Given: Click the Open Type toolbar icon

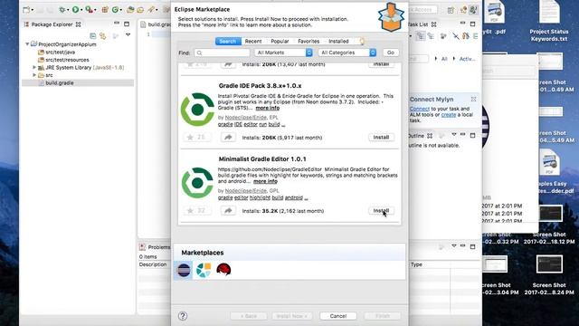Looking at the screenshot, I should [130, 10].
